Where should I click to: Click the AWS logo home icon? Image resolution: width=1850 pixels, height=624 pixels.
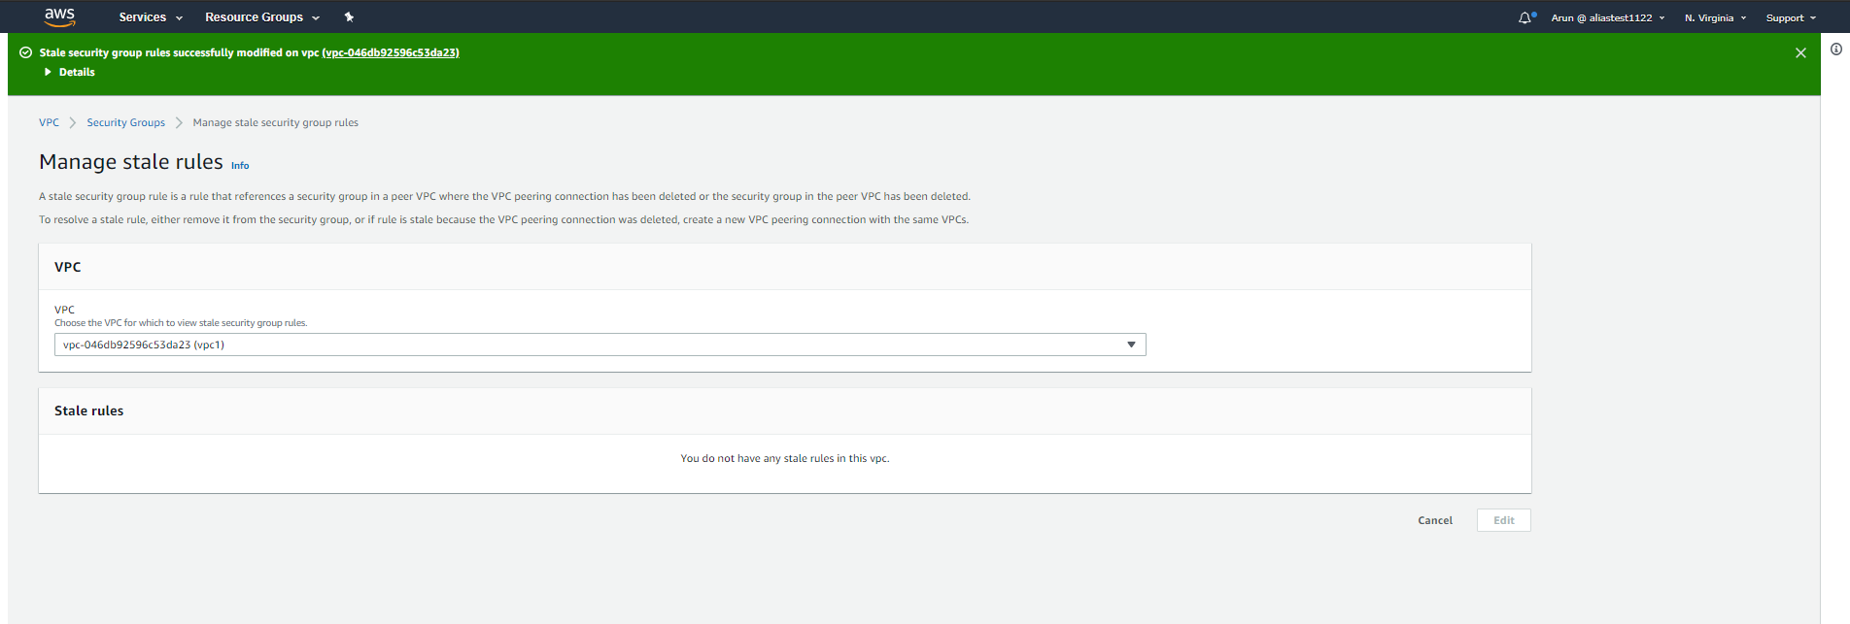tap(59, 16)
